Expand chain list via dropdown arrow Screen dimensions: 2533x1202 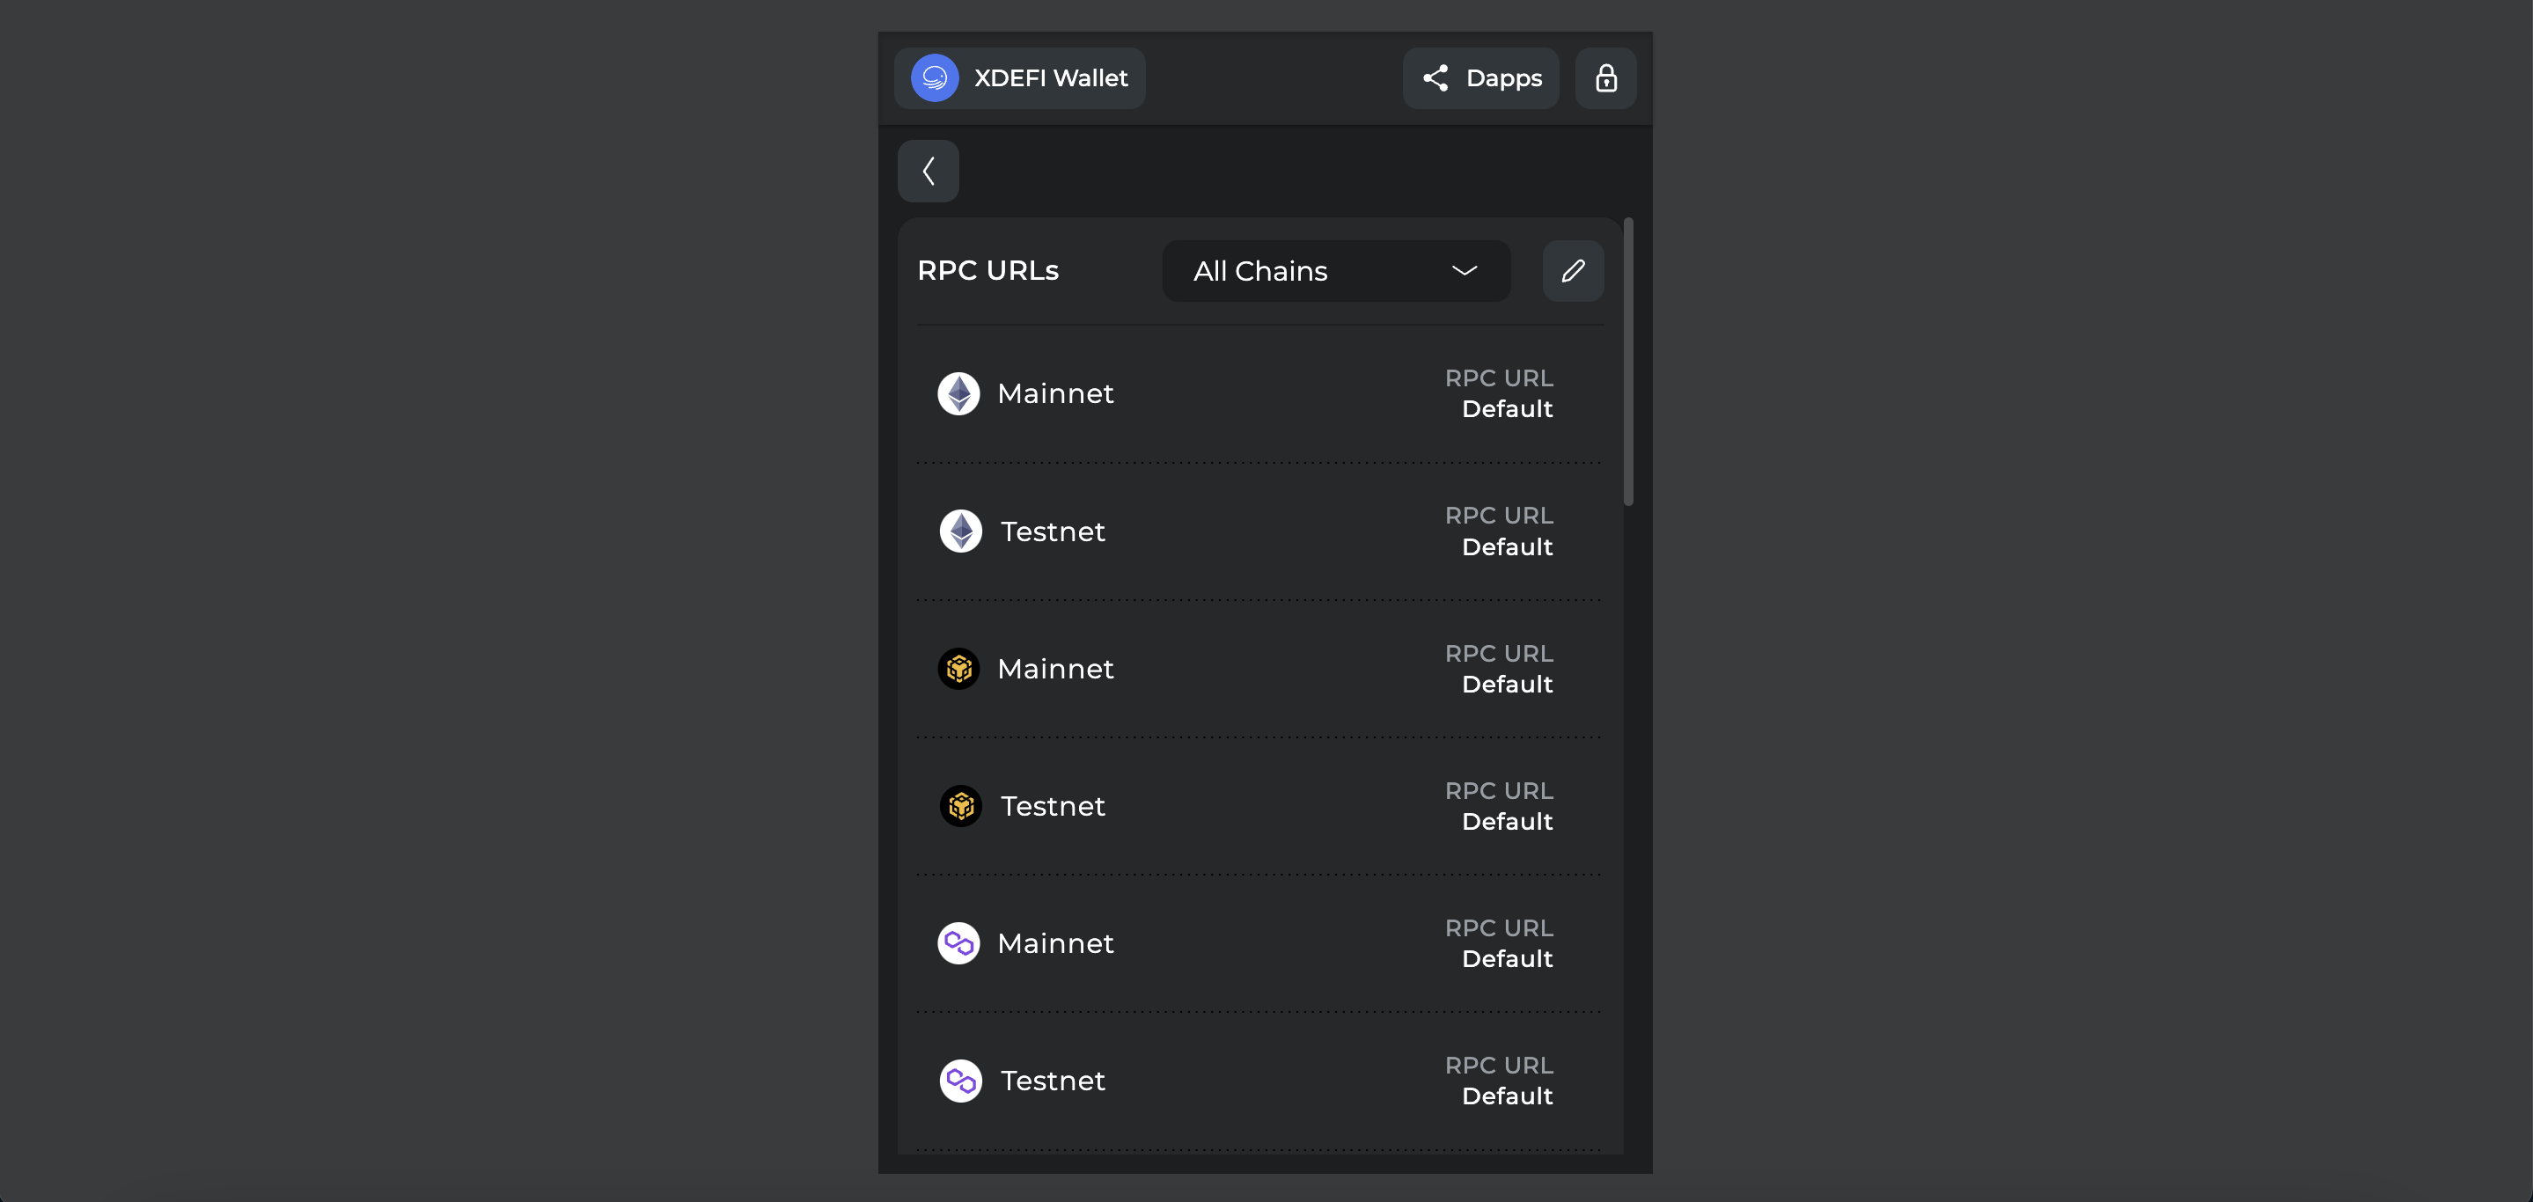pos(1463,270)
